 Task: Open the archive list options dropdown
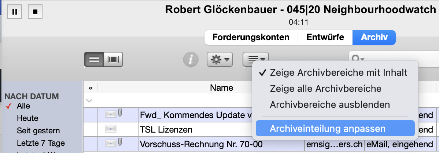click(256, 58)
